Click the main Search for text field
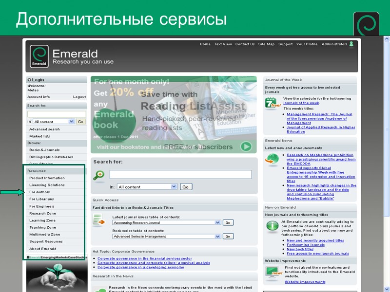The width and height of the screenshot is (390, 292). point(180,174)
